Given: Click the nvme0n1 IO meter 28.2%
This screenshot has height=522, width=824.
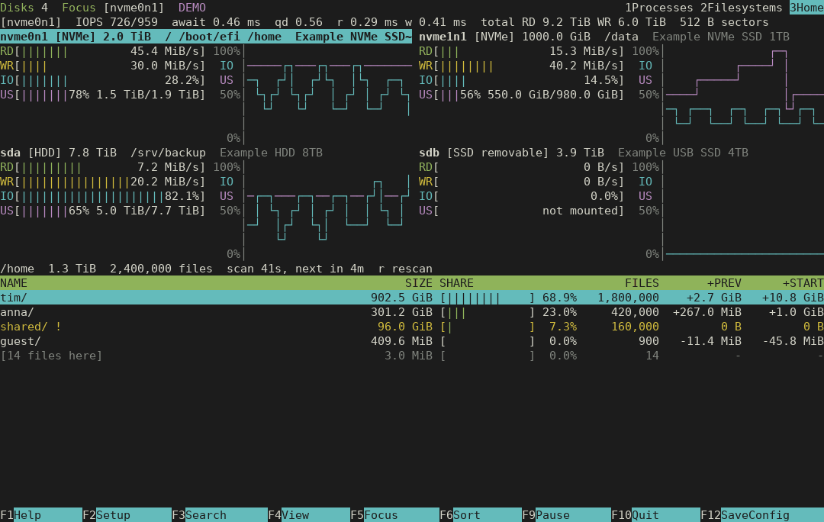Looking at the screenshot, I should pos(103,80).
